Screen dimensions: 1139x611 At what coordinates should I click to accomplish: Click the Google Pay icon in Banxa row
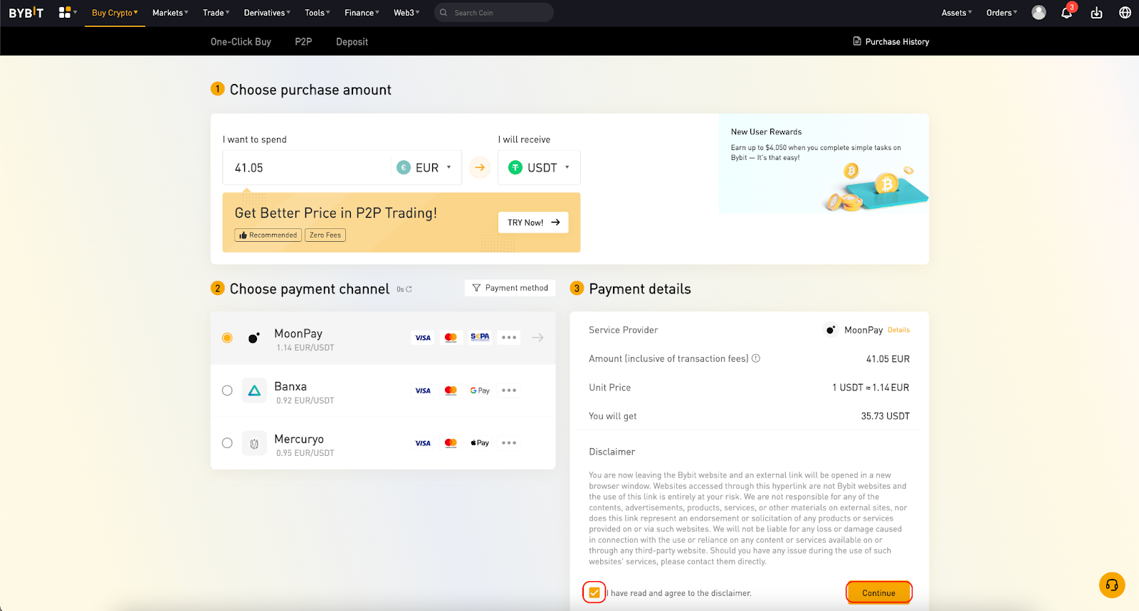480,390
